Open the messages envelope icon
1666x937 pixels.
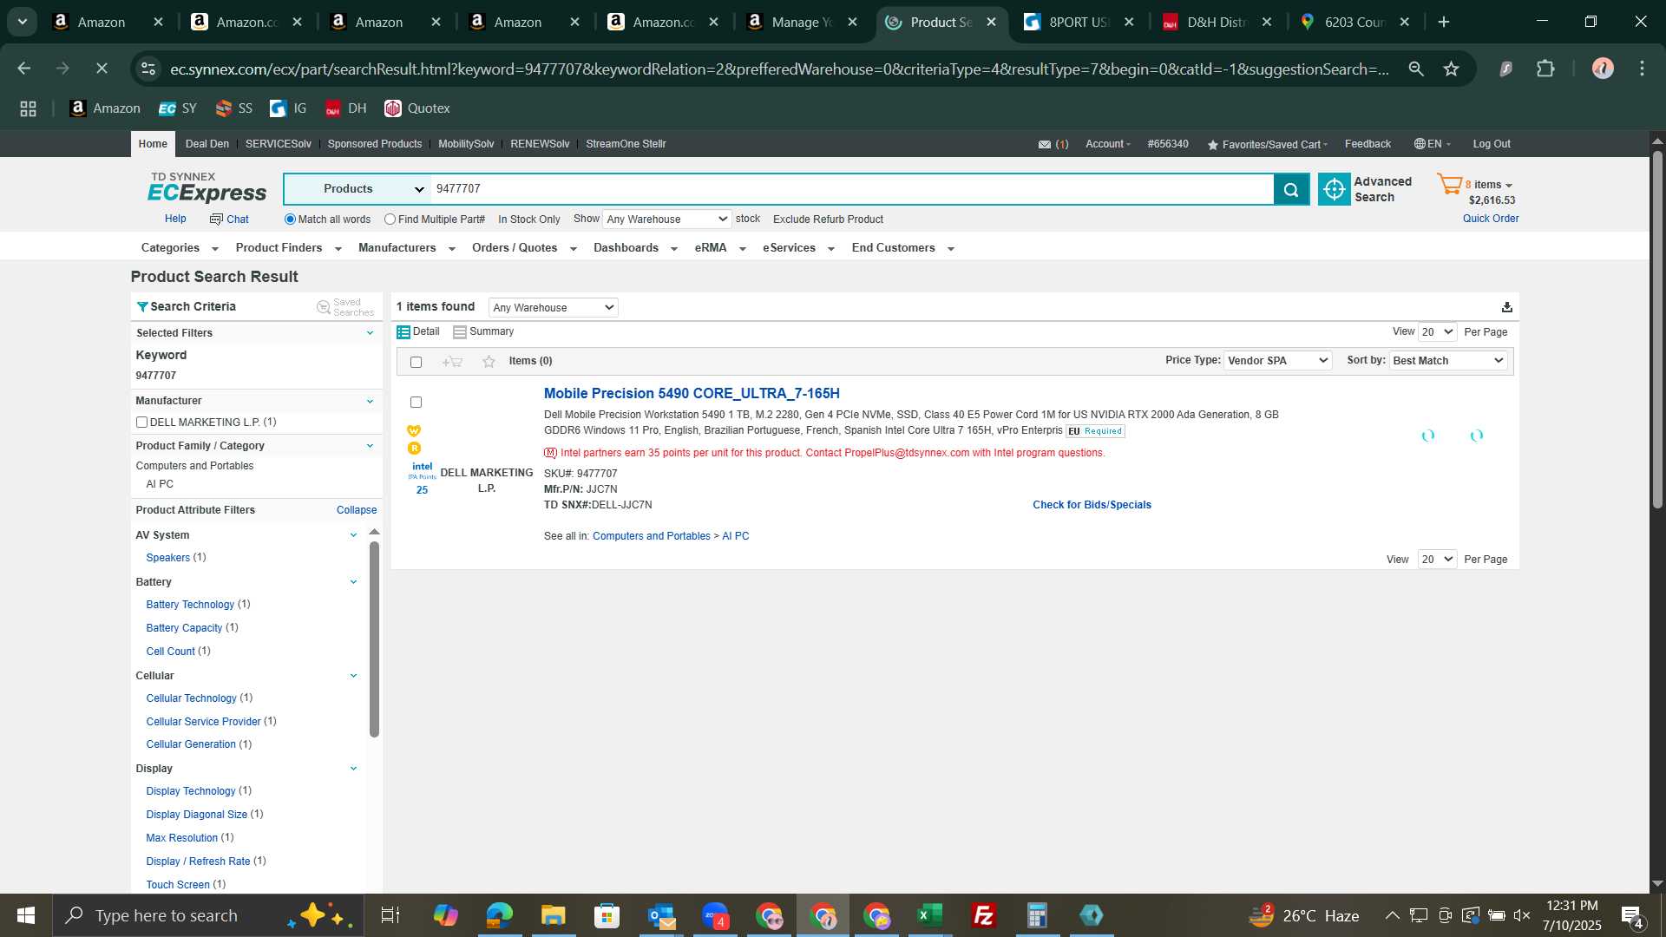(x=1044, y=145)
